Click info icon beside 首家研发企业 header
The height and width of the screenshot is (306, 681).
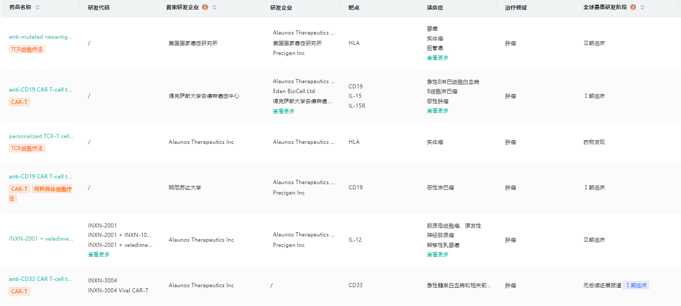pos(205,7)
